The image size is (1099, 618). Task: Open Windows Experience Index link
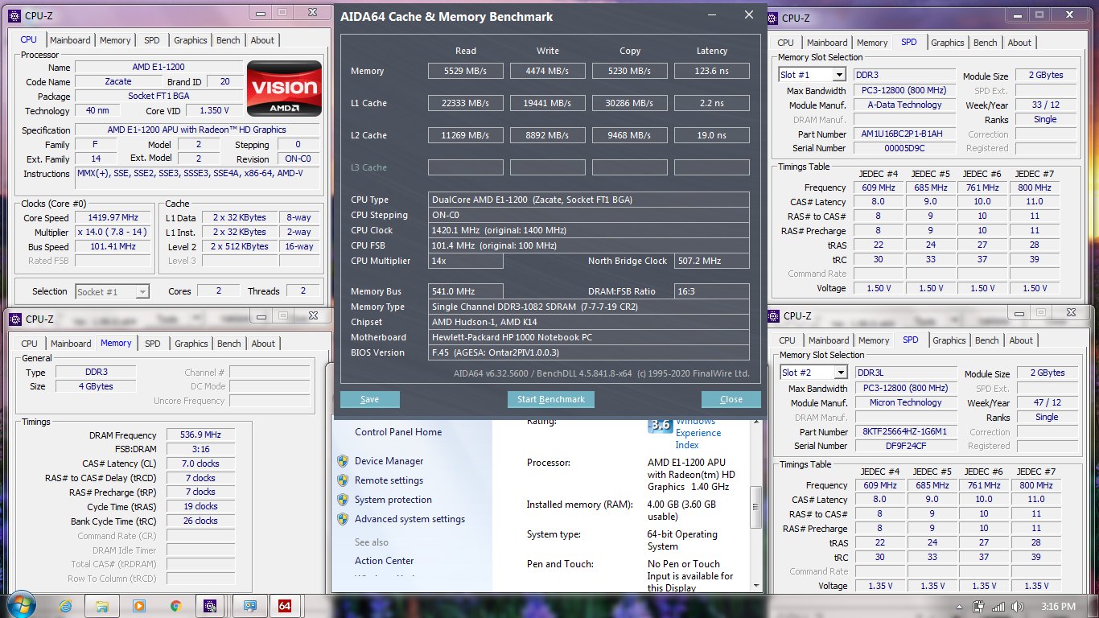[x=698, y=433]
